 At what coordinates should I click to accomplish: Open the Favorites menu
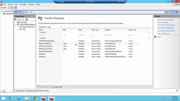(x=23, y=4)
